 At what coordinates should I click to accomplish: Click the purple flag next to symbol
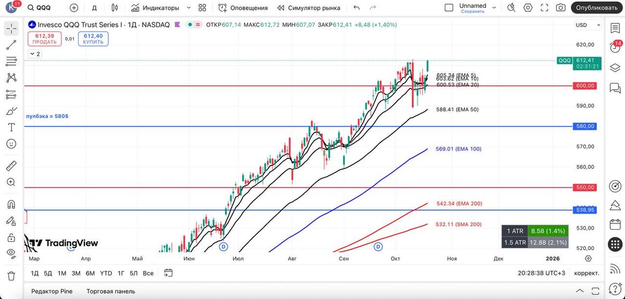tap(178, 24)
